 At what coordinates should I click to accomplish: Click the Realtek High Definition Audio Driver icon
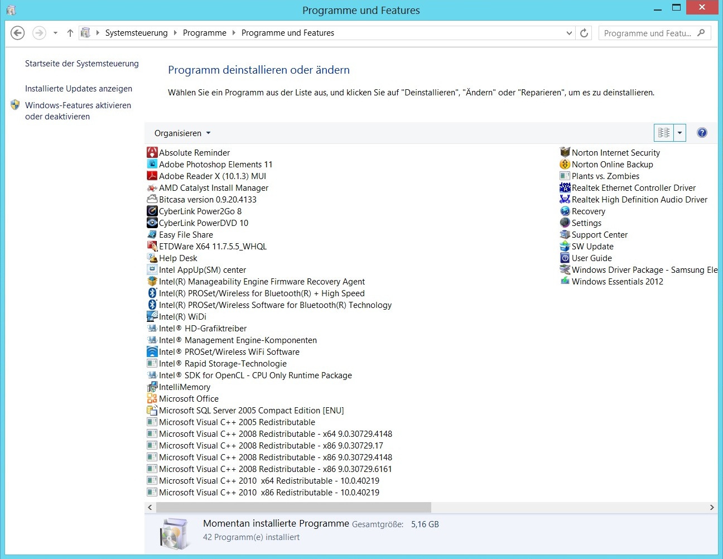(x=565, y=199)
